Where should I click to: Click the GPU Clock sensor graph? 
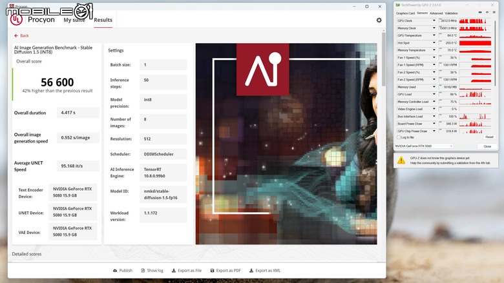(475, 21)
